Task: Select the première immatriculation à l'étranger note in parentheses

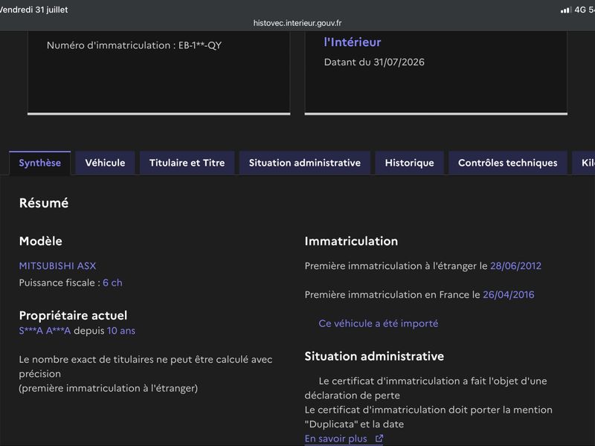Action: pos(108,388)
